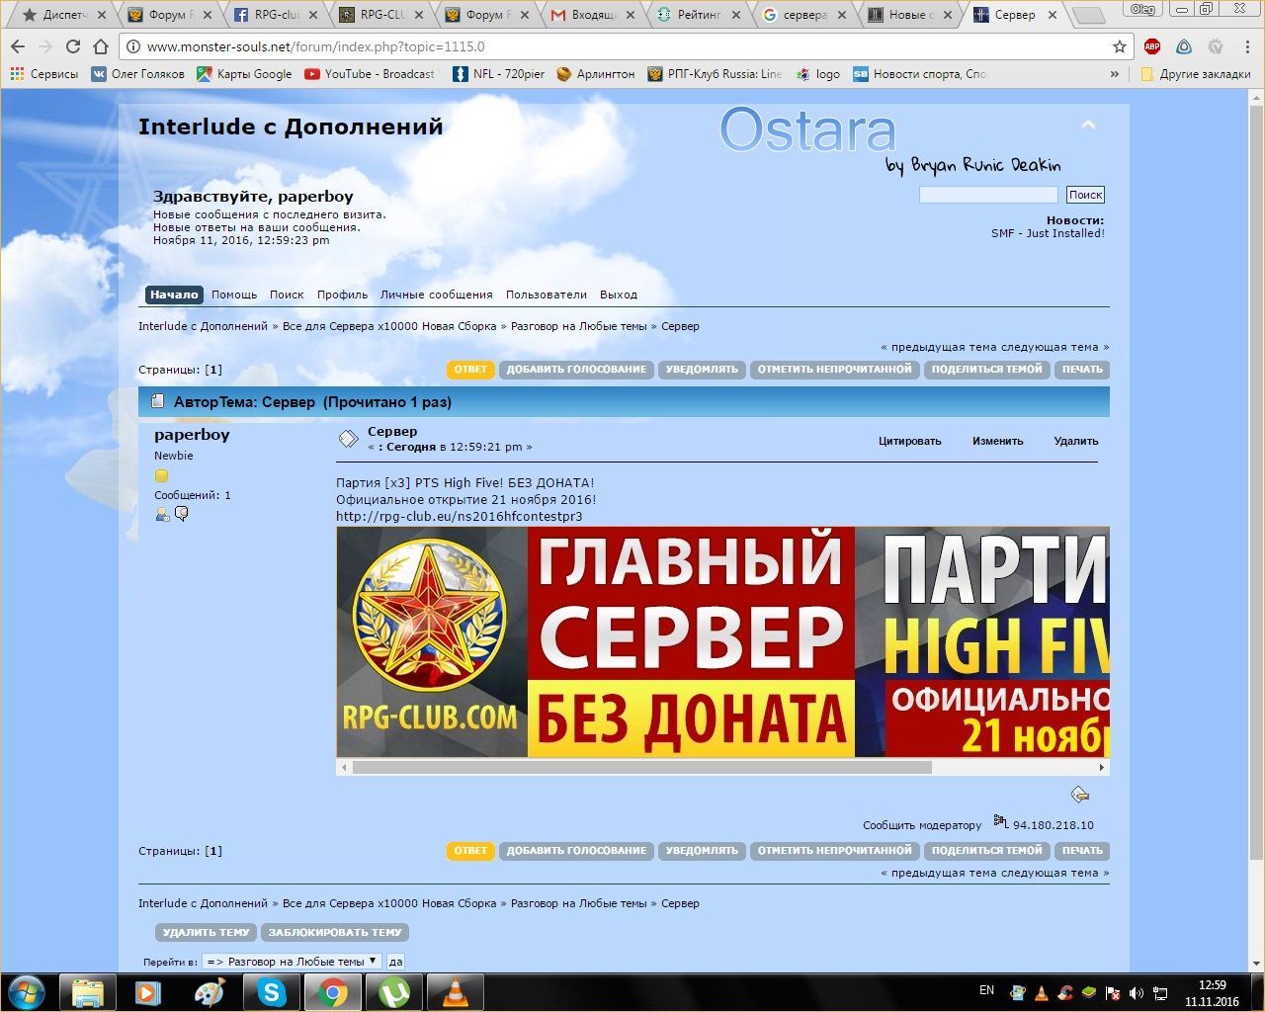Send personal message via speech bubble icon

(x=182, y=514)
